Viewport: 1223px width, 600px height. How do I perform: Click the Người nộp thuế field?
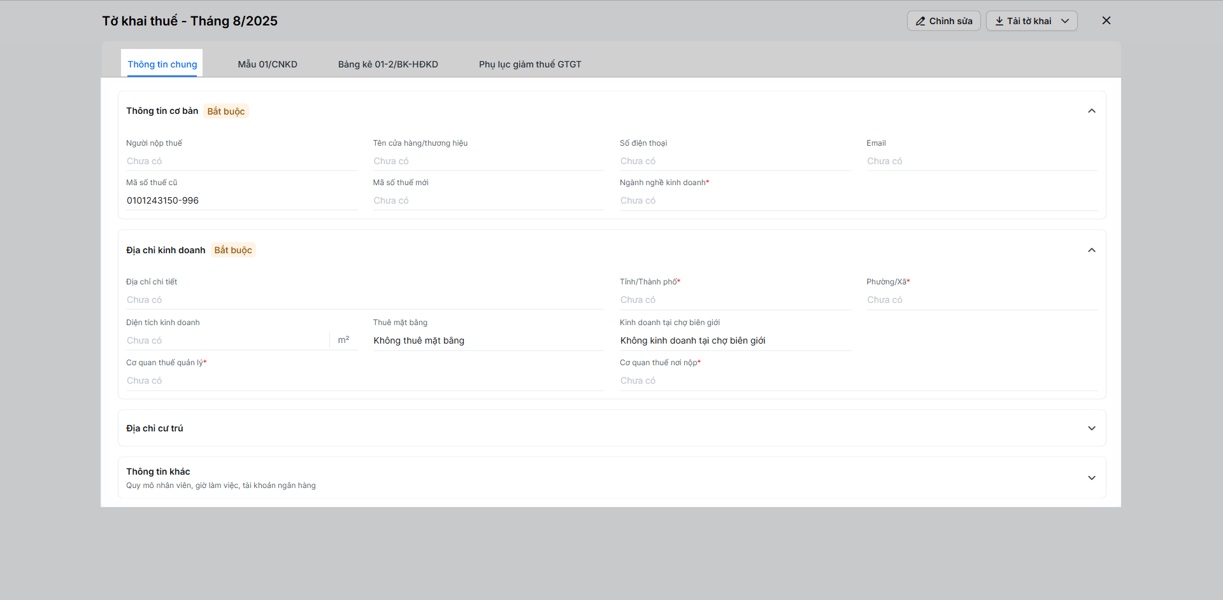242,162
